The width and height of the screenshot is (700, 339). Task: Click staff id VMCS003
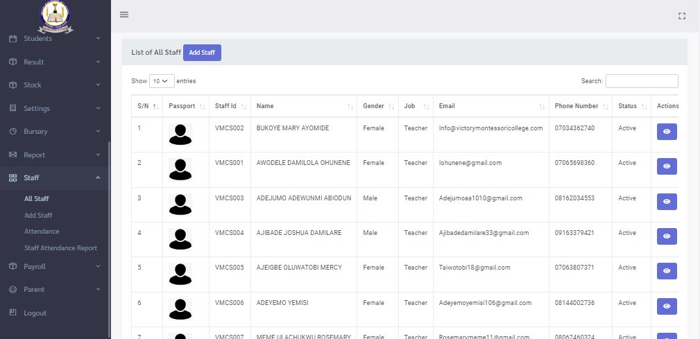230,198
